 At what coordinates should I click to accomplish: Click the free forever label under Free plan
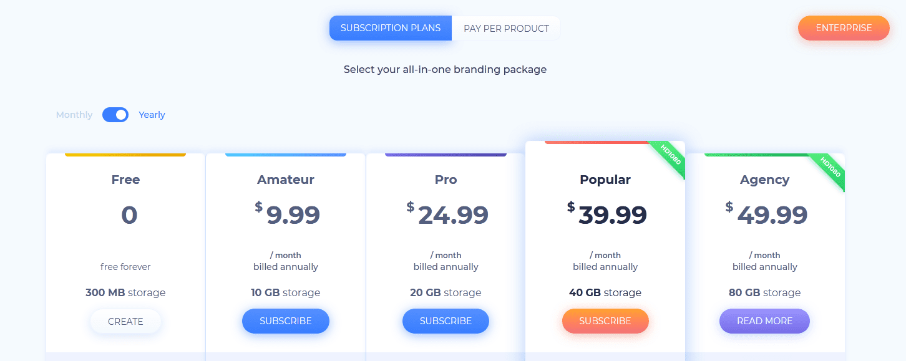click(125, 266)
